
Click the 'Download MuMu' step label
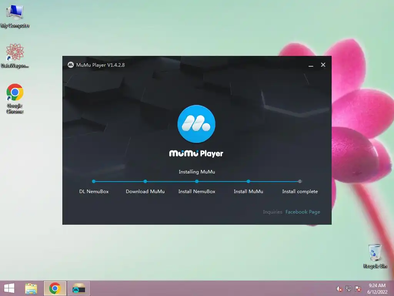pos(145,192)
